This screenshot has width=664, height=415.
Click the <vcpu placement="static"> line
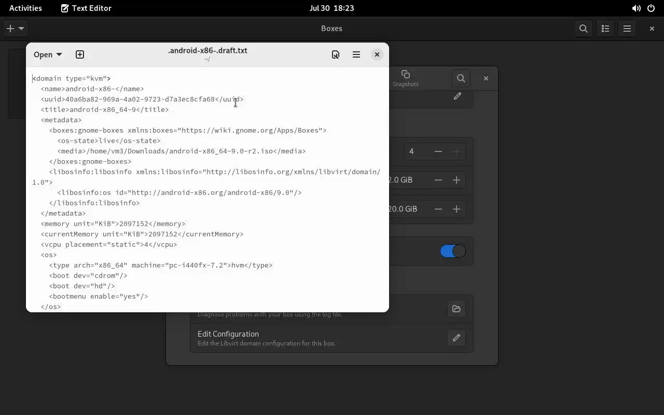pos(109,244)
